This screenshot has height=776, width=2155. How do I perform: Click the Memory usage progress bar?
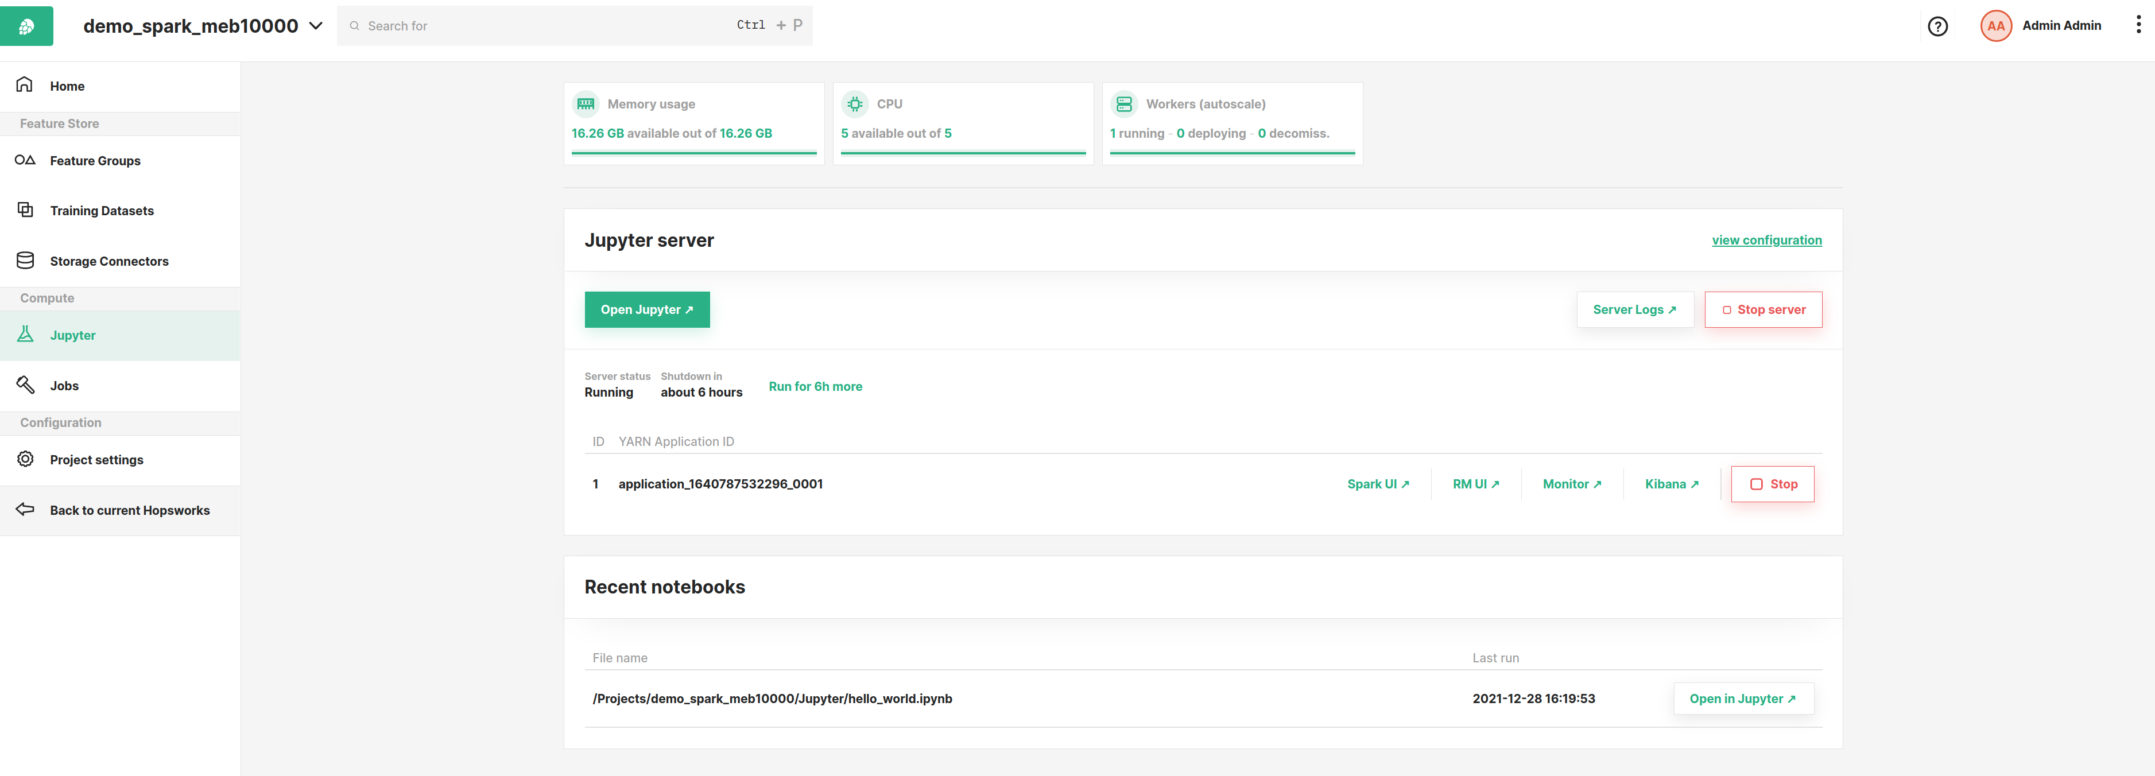pyautogui.click(x=693, y=153)
